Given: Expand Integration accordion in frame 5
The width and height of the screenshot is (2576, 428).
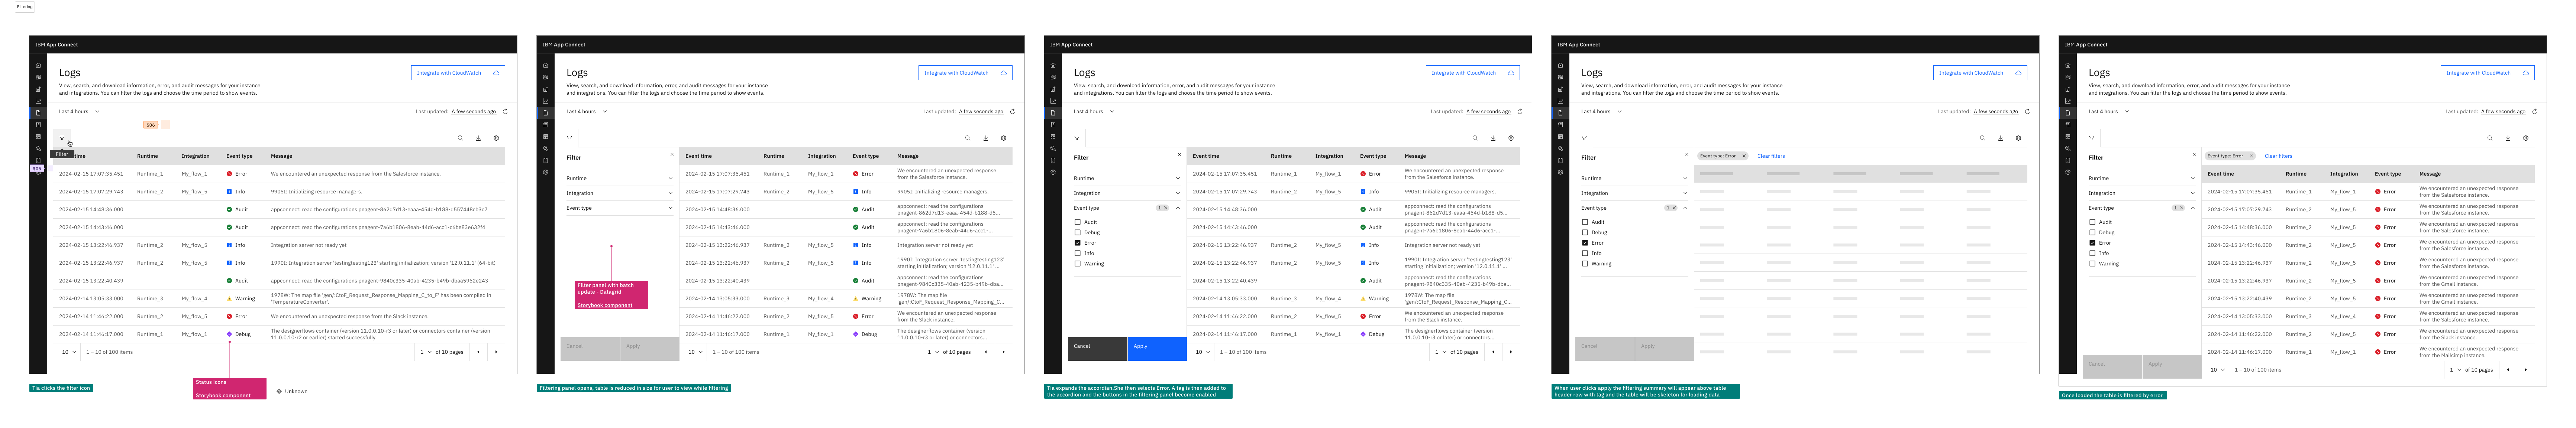Looking at the screenshot, I should [x=2142, y=193].
